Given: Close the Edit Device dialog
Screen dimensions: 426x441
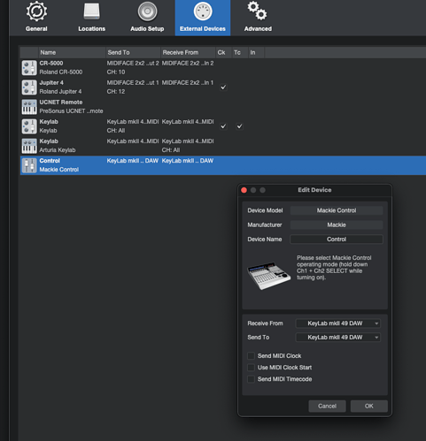Looking at the screenshot, I should (244, 190).
